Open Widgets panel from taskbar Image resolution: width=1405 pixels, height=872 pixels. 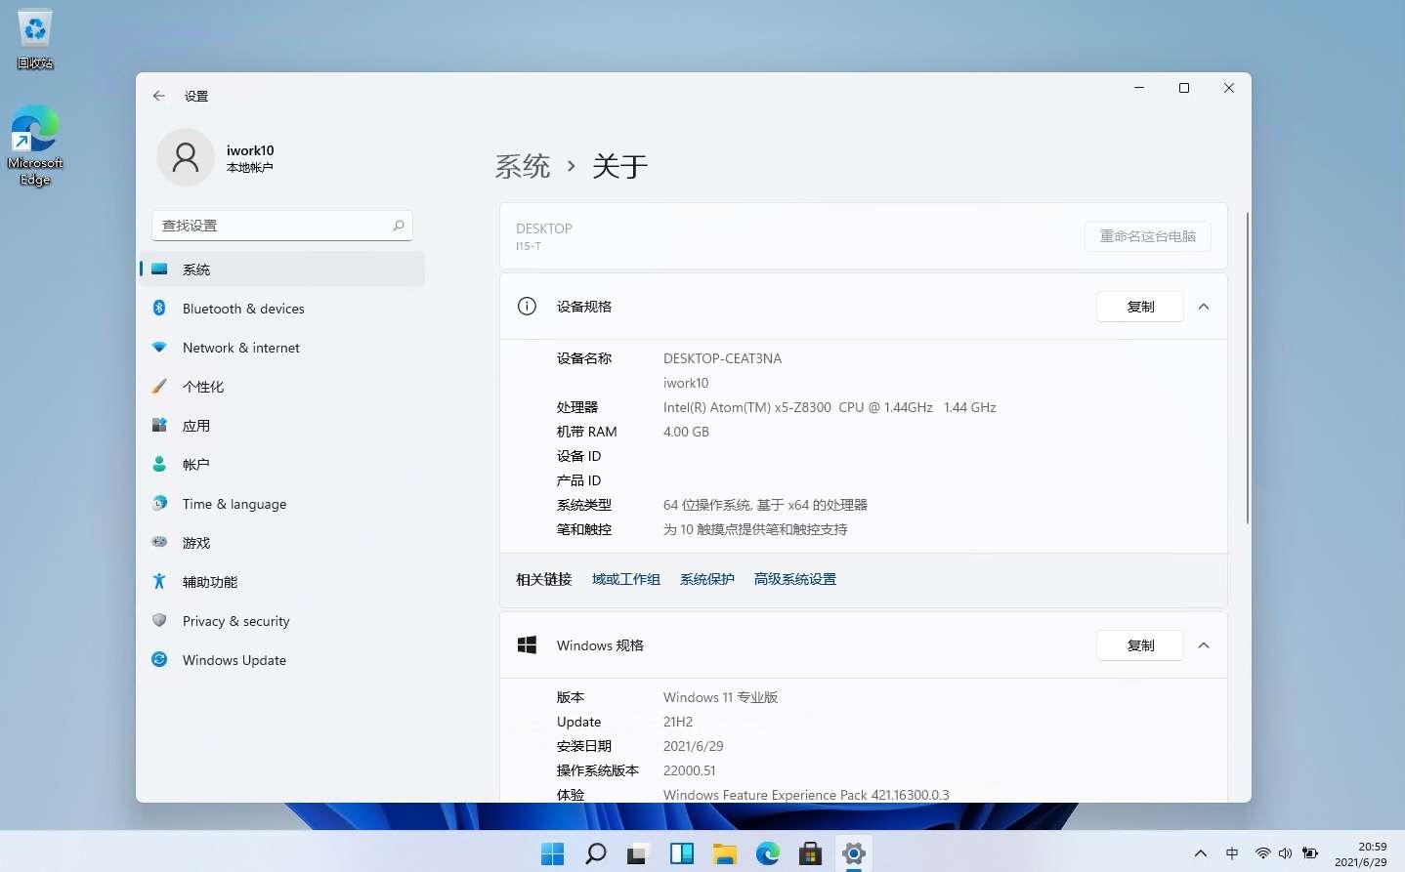click(681, 854)
